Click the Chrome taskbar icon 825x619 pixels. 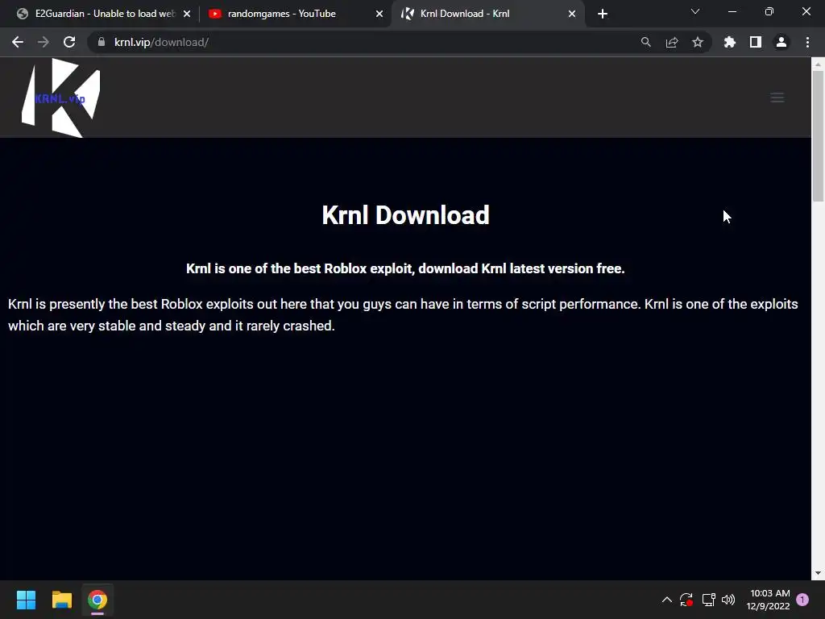pos(97,600)
